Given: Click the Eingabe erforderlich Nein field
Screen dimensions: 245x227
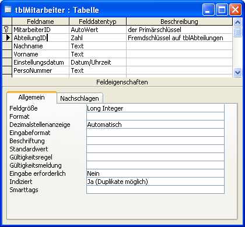Looking at the screenshot, I should click(155, 173).
